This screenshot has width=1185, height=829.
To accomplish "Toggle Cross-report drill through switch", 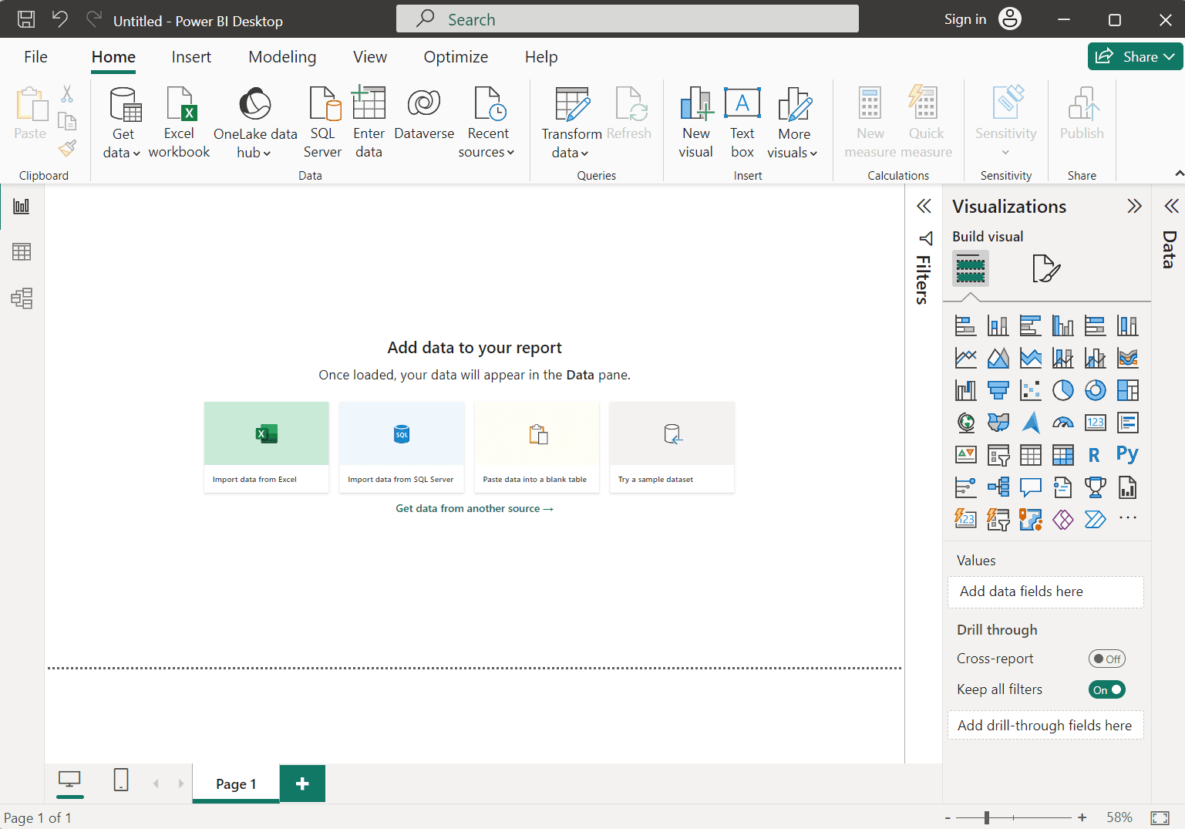I will (1107, 659).
